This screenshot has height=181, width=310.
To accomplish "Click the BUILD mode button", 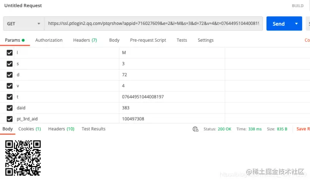I will [298, 6].
